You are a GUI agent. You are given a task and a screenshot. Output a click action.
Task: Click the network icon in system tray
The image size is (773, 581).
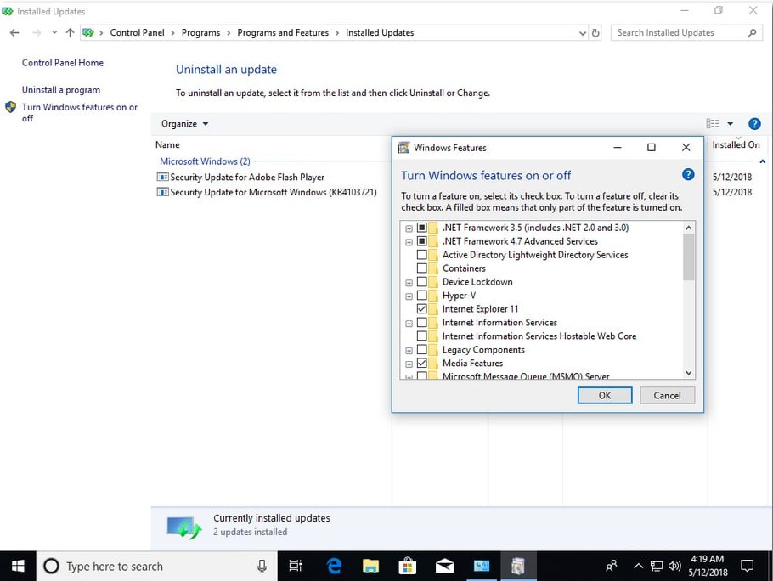pos(657,567)
